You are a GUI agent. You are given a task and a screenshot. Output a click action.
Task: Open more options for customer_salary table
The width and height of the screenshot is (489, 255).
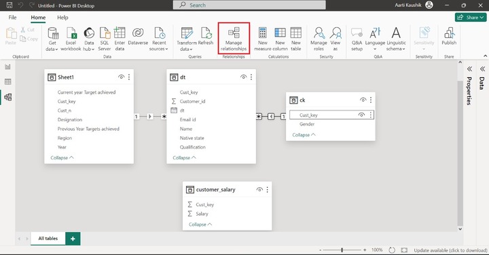tap(267, 189)
